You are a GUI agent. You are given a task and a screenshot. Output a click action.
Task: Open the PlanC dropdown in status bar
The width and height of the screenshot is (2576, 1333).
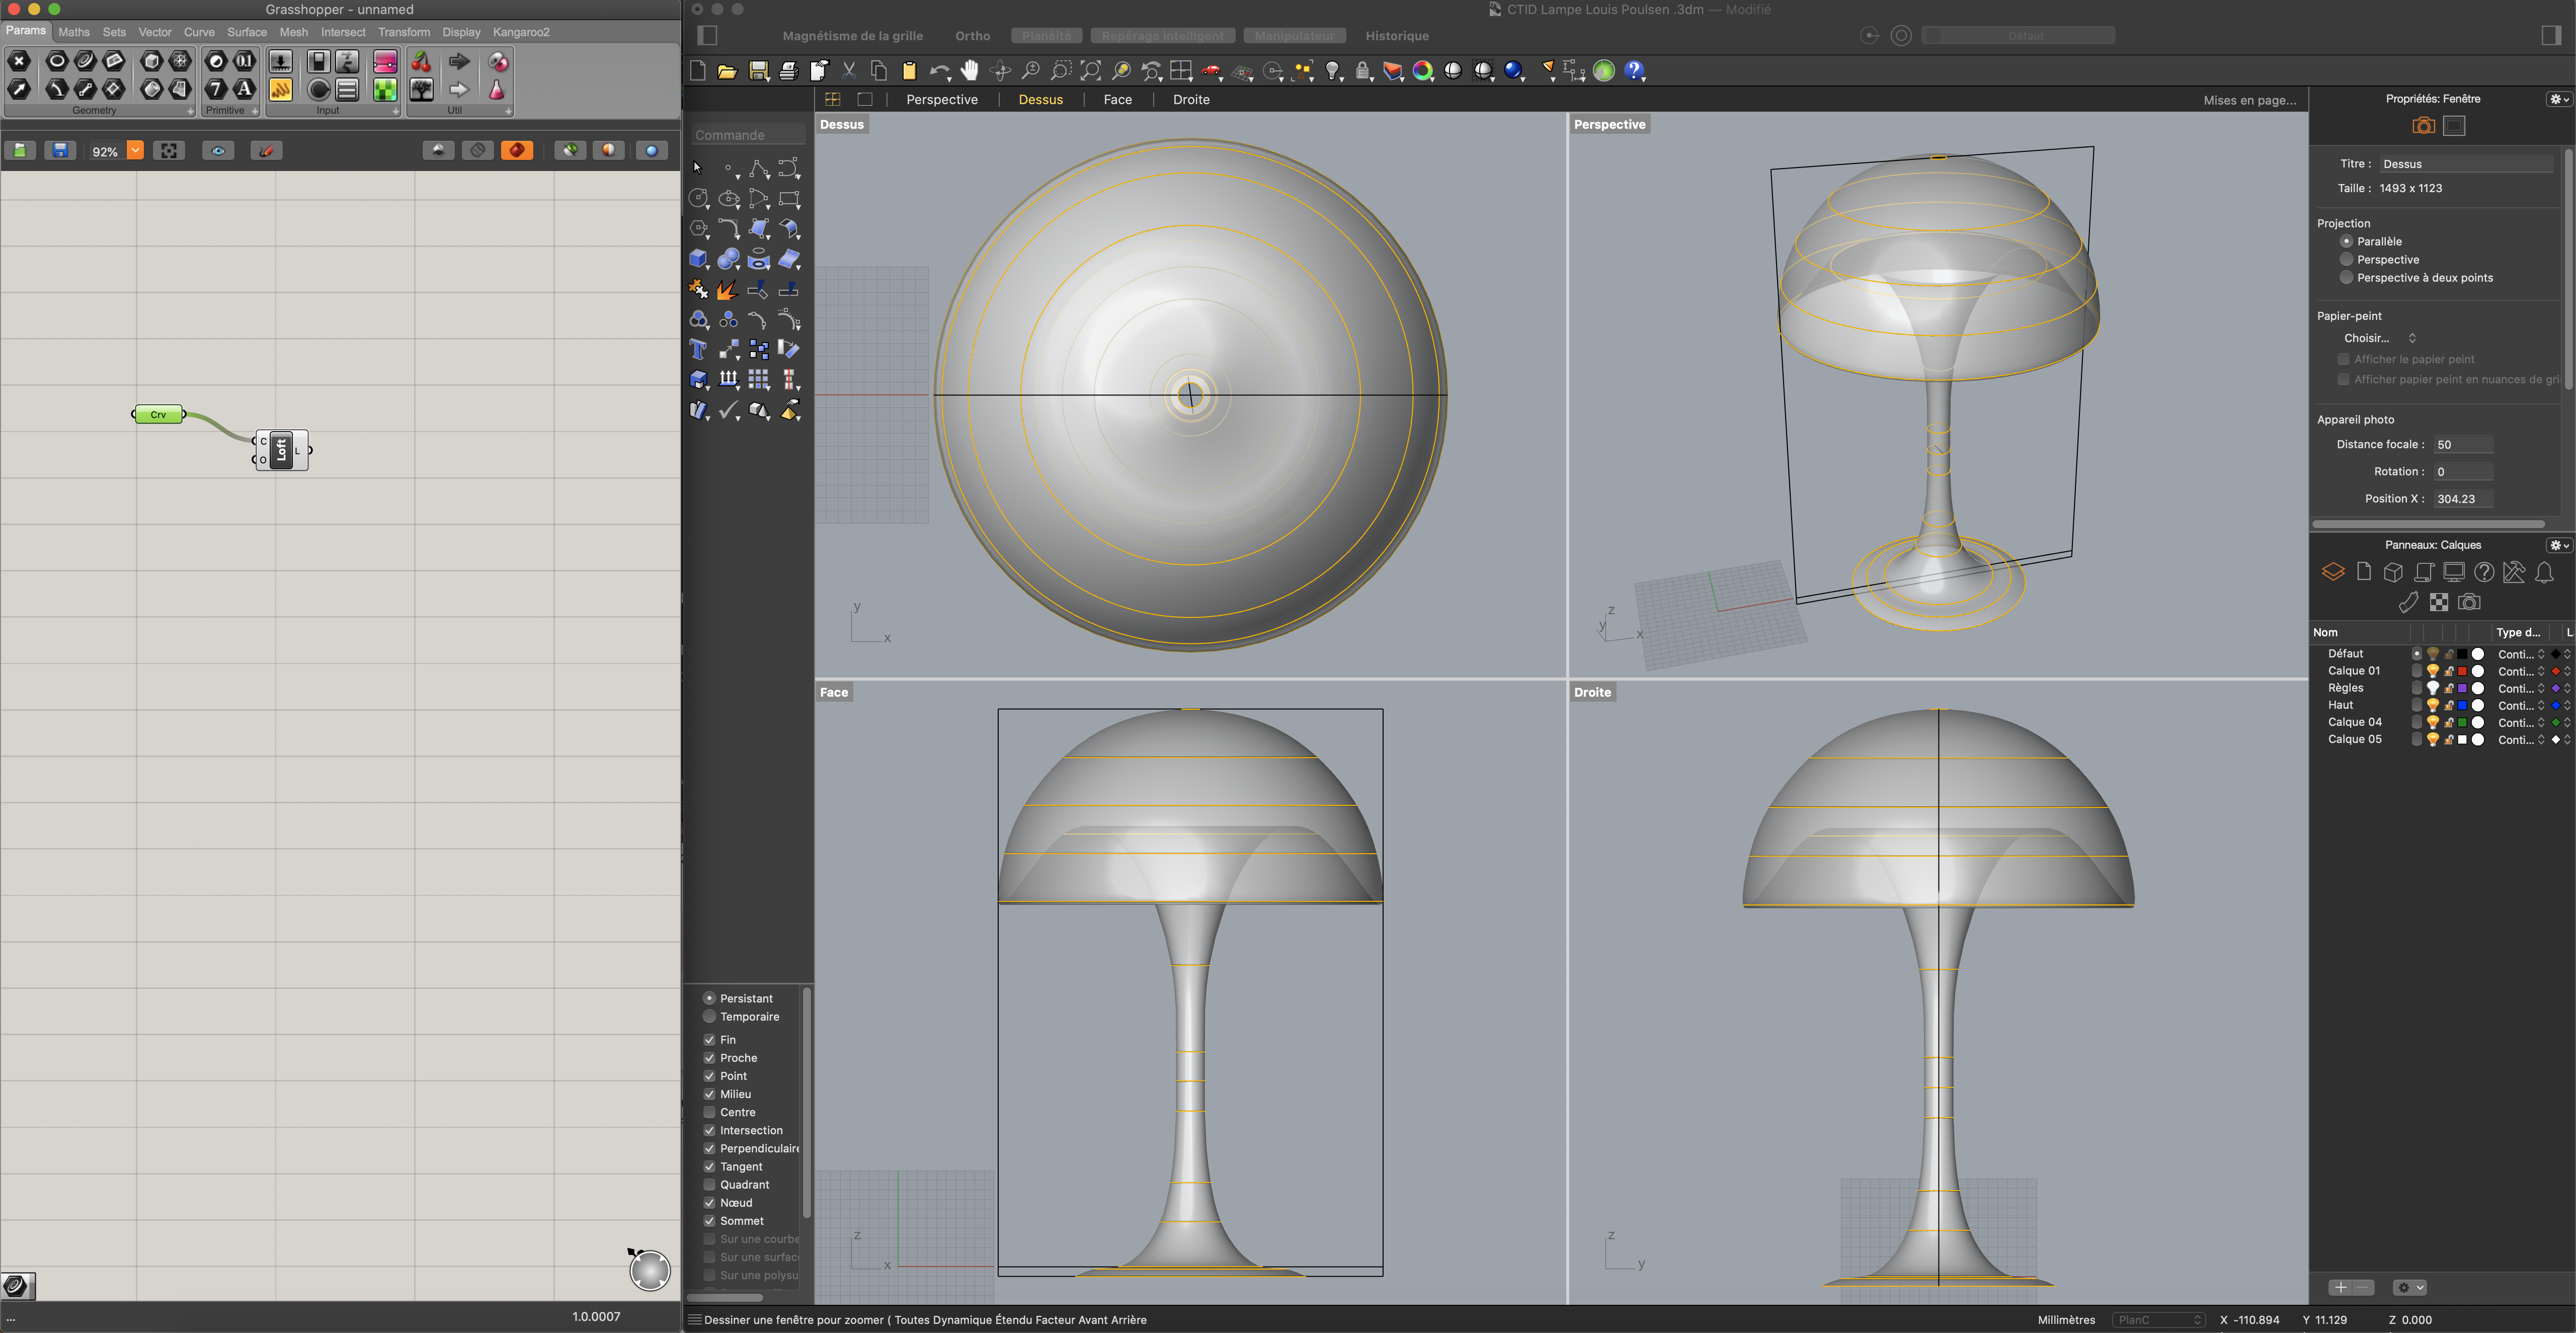click(2158, 1320)
